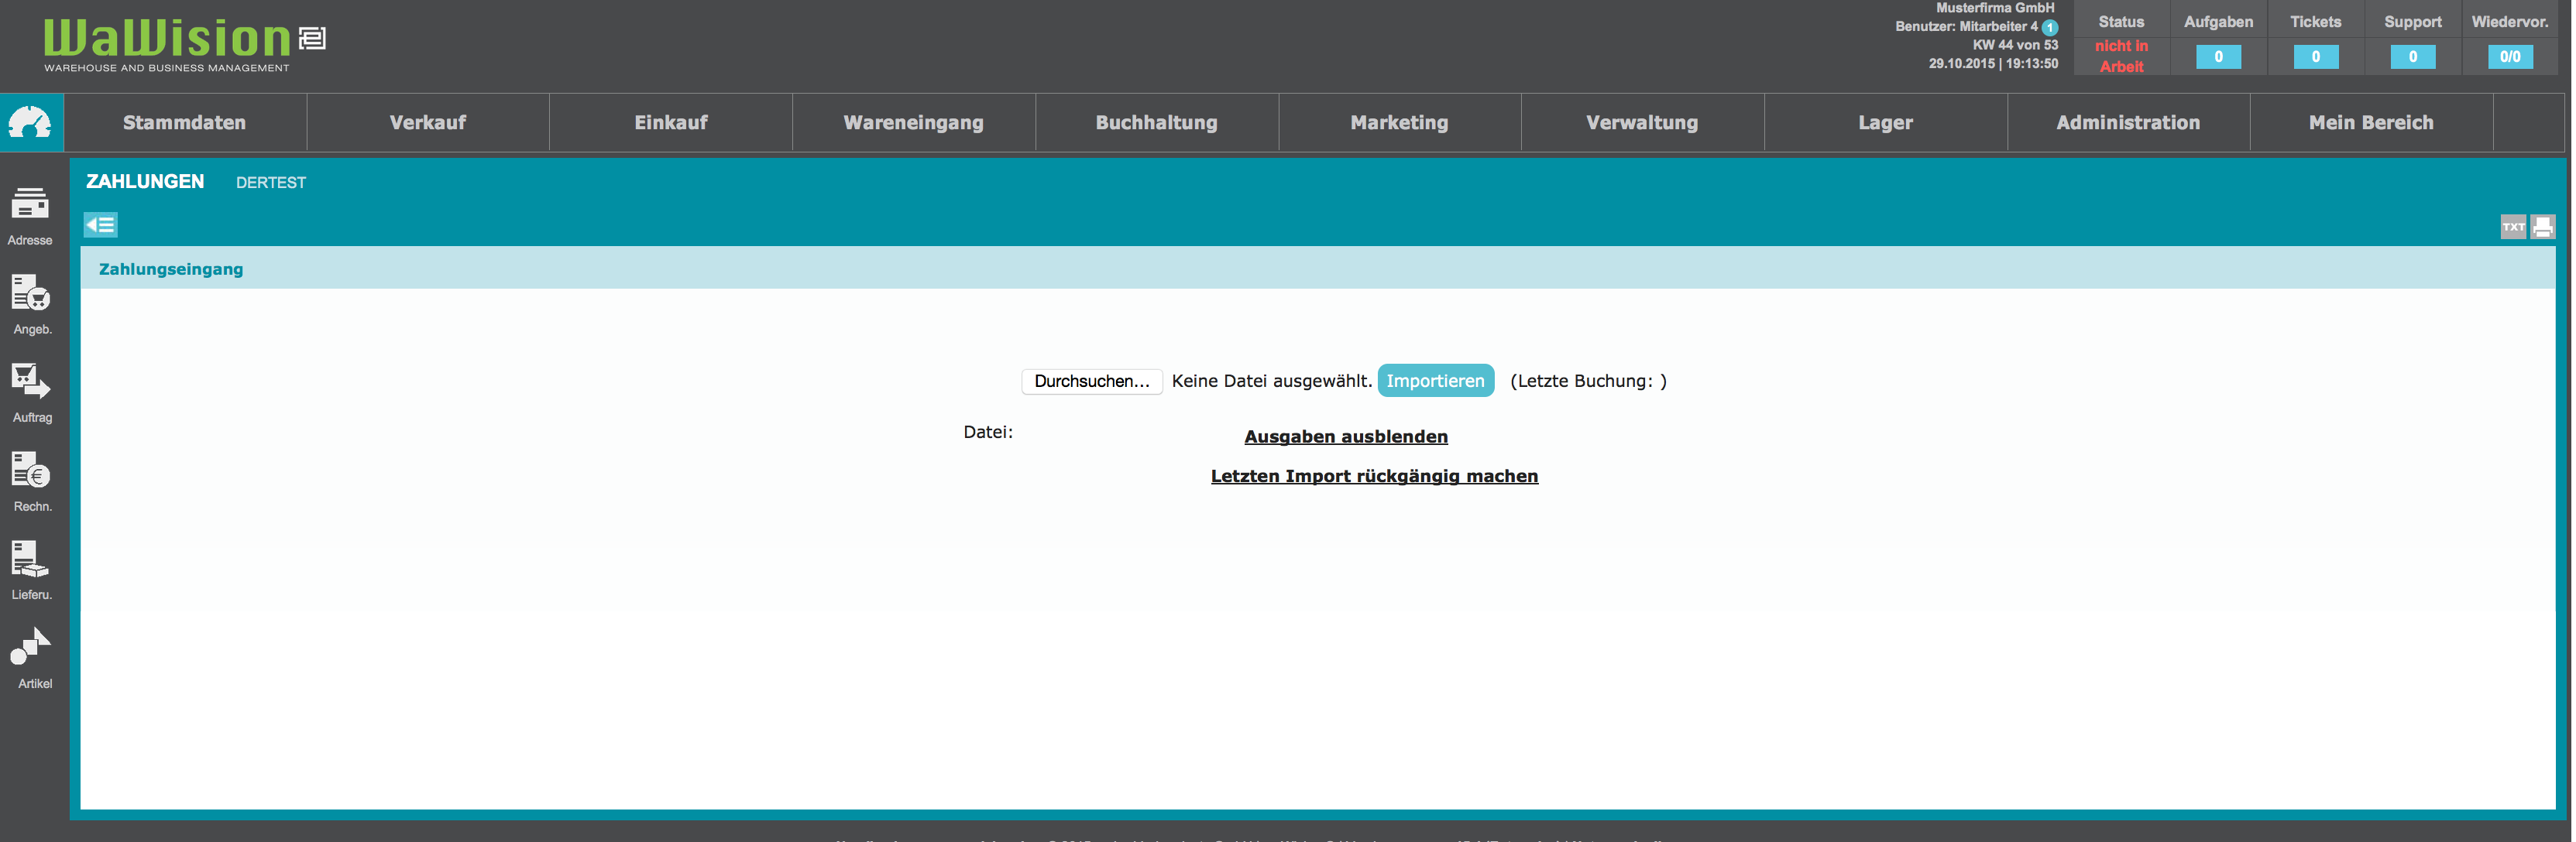Open the Stammdaten menu
The width and height of the screenshot is (2576, 842).
pyautogui.click(x=184, y=123)
